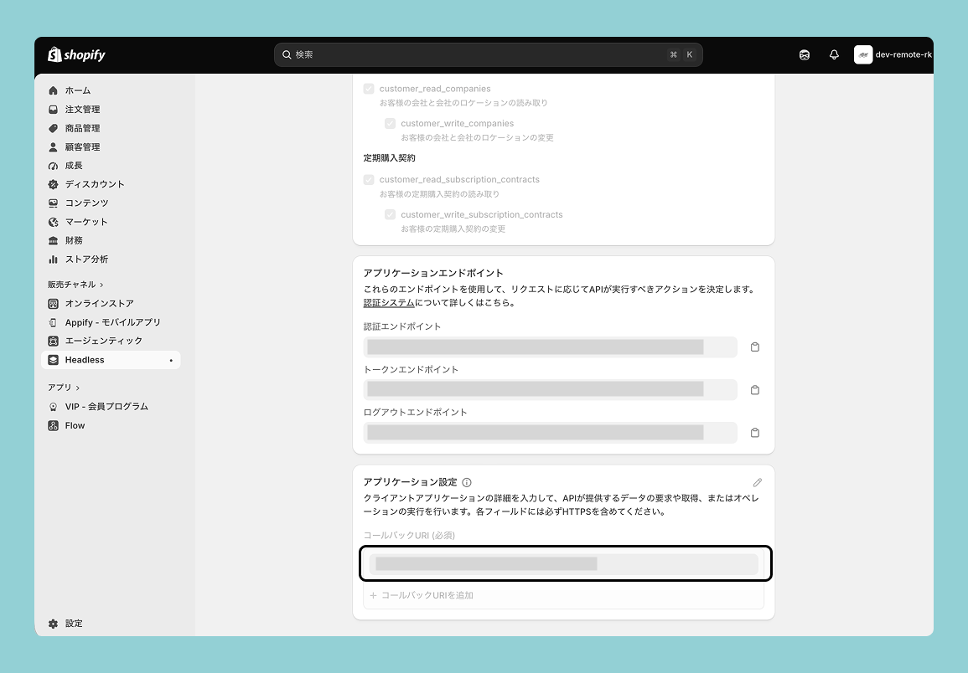
Task: Open the 認証システム link
Action: 389,303
